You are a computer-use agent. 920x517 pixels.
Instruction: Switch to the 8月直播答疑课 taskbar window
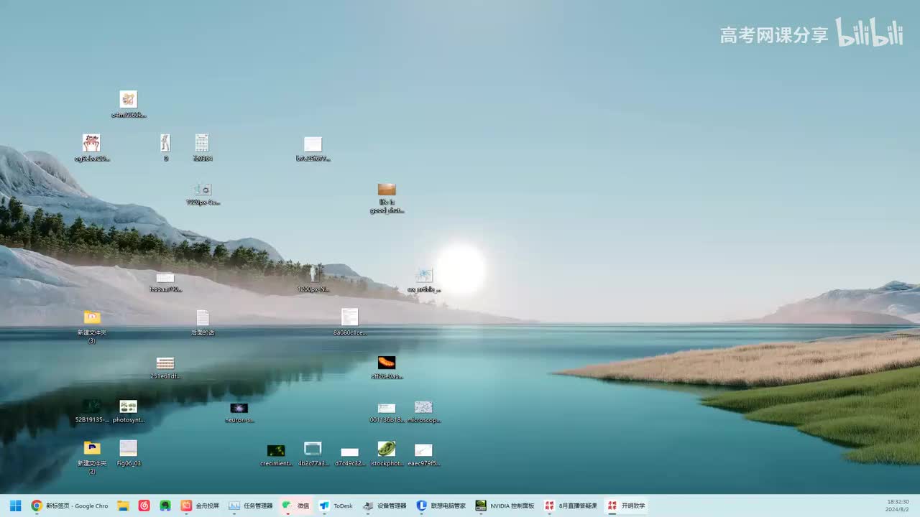coord(571,506)
